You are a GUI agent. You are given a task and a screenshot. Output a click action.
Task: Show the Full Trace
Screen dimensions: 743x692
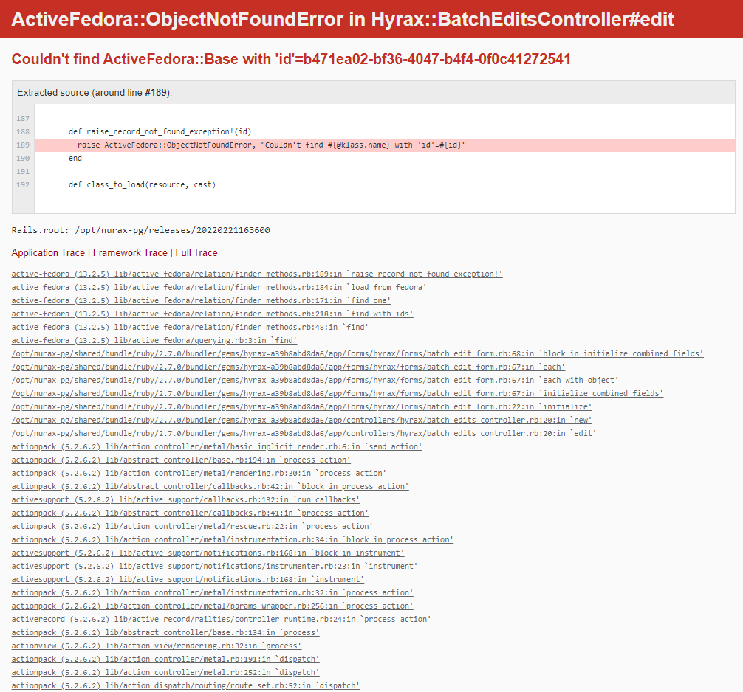pos(196,253)
